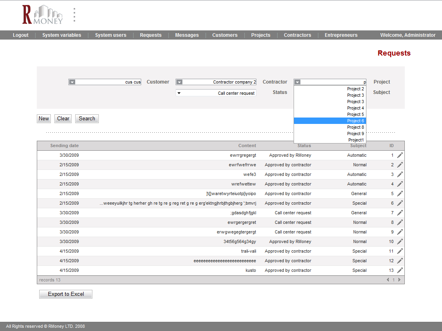Click the General subject in row ID 5
442x331 pixels.
click(x=359, y=193)
